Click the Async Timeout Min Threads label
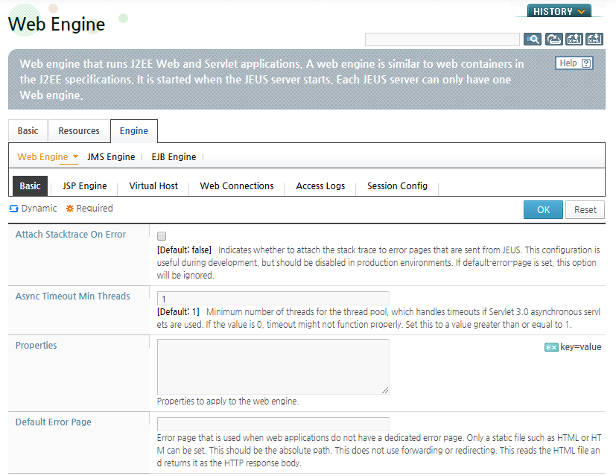The height and width of the screenshot is (476, 616). point(73,296)
